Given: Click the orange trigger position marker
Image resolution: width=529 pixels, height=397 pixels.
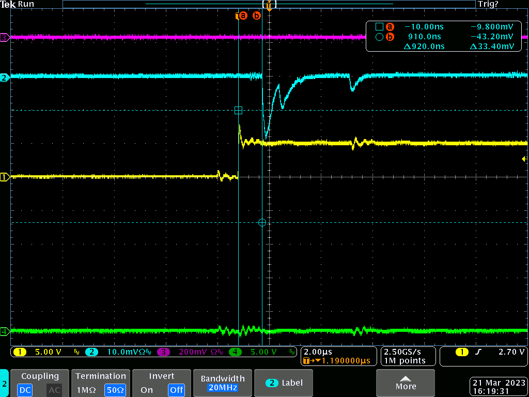Looking at the screenshot, I should click(269, 6).
